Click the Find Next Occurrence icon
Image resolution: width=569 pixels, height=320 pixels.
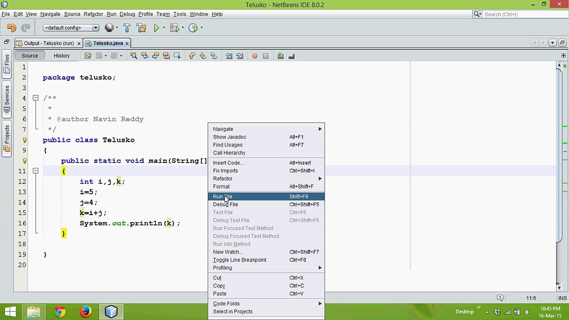155,56
